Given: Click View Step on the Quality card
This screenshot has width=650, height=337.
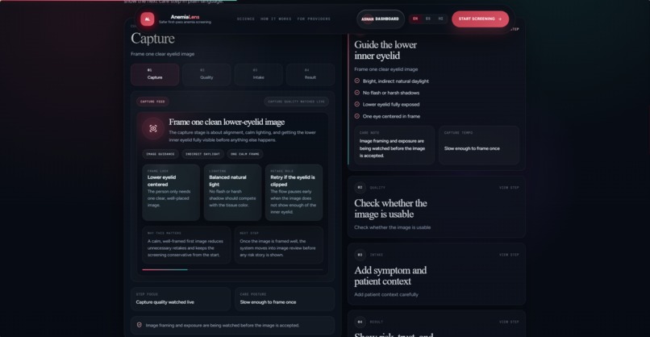Looking at the screenshot, I should coord(509,188).
